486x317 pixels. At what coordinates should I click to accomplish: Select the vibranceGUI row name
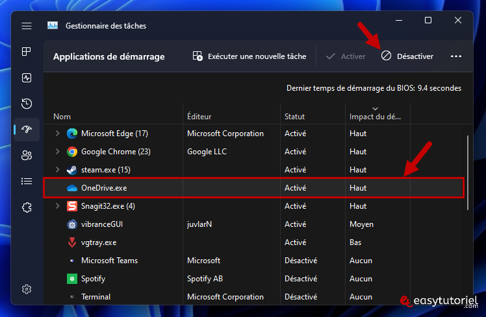101,224
